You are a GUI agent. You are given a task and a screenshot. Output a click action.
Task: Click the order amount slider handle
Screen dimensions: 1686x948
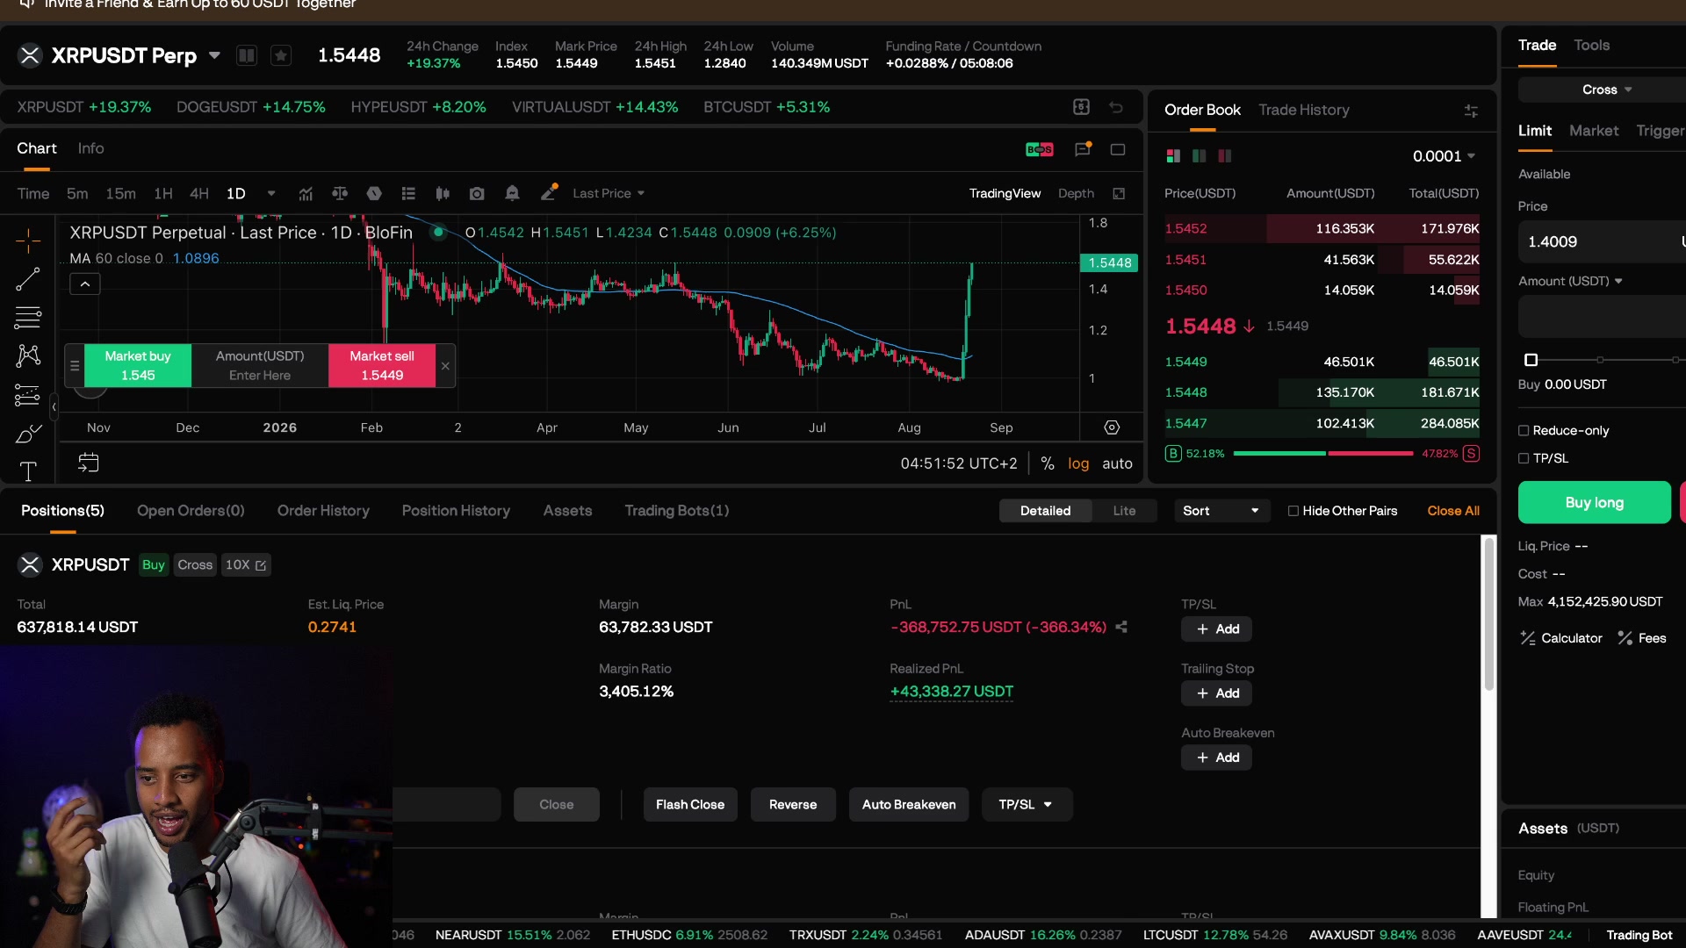point(1531,360)
